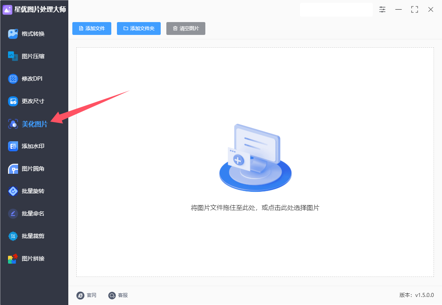Click the 图片压缩 sidebar icon

coord(13,56)
